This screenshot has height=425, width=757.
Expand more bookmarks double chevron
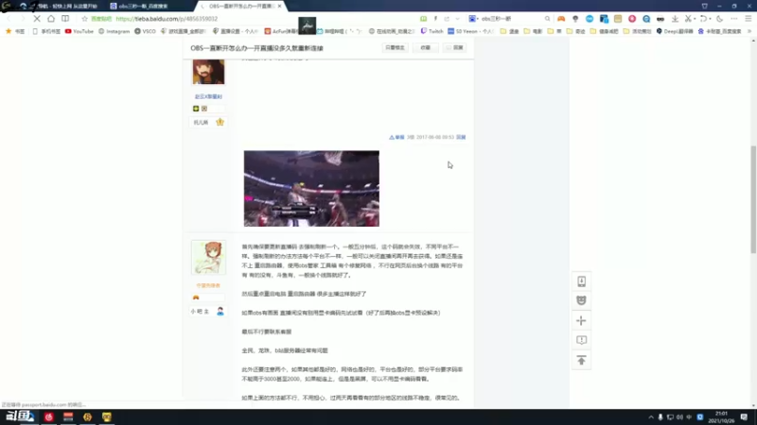[749, 31]
